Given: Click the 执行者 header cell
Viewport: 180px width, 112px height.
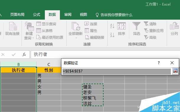Looking at the screenshot, I should tap(18, 70).
